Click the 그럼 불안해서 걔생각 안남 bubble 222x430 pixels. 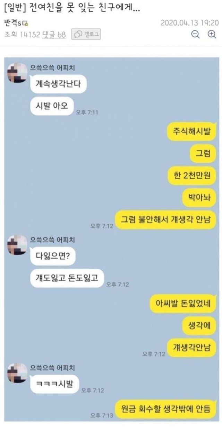pyautogui.click(x=166, y=220)
